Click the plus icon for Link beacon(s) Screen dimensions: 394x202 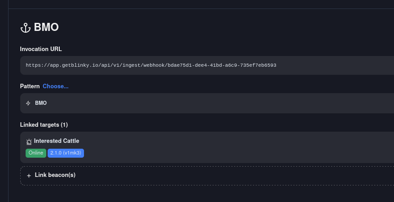click(29, 176)
